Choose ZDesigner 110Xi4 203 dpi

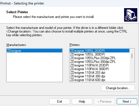point(100,73)
